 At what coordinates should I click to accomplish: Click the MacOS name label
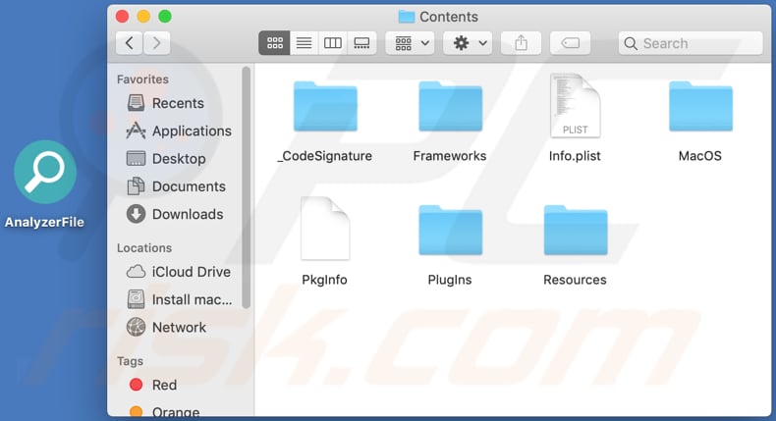699,156
